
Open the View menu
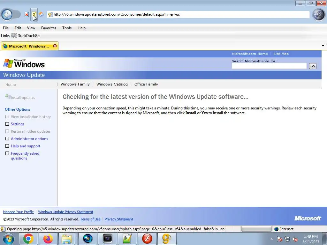pos(31,28)
